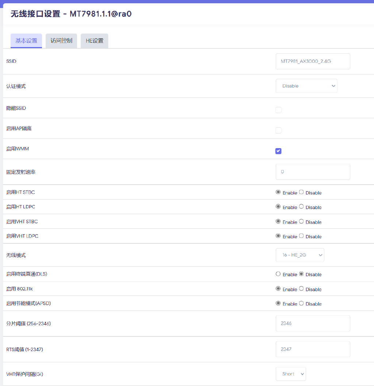Select the 固定发射速率 input field
This screenshot has width=374, height=386.
[313, 171]
